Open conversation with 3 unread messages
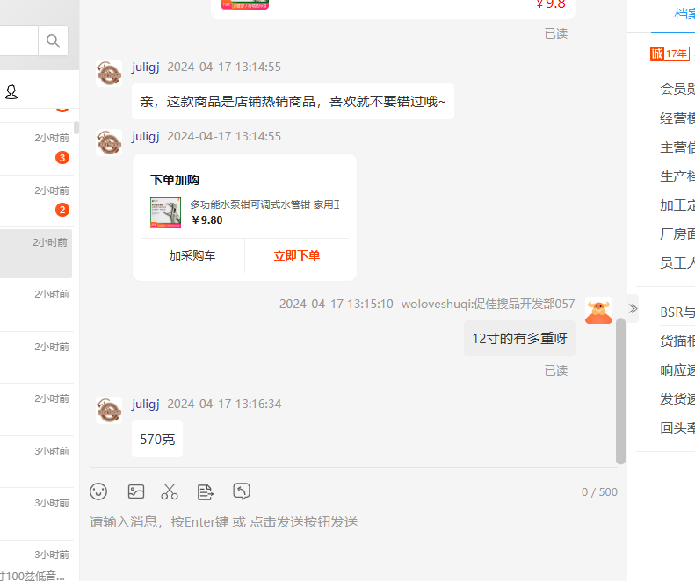 37,149
